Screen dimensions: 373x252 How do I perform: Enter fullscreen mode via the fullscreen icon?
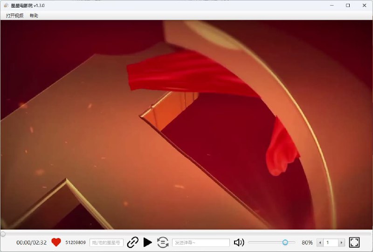point(354,243)
